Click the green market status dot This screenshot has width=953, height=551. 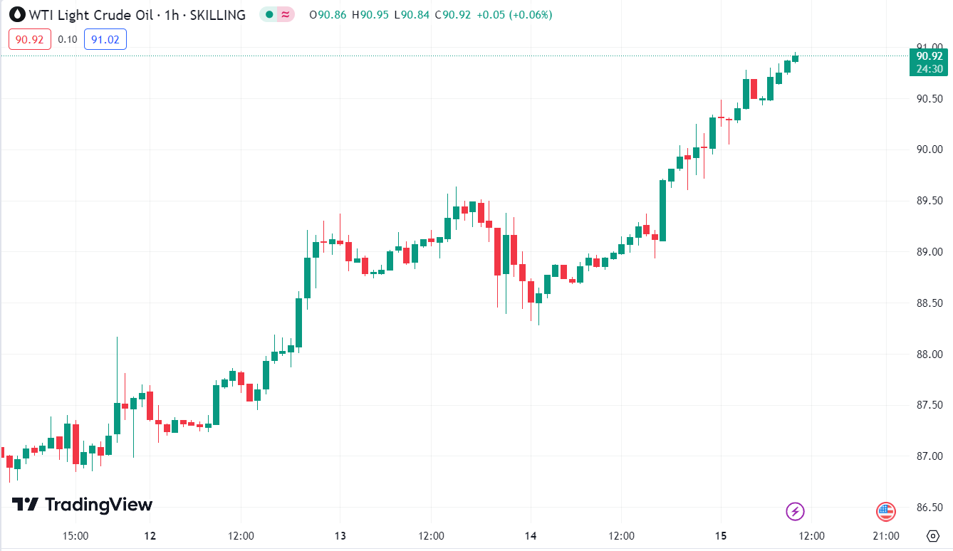[x=268, y=14]
